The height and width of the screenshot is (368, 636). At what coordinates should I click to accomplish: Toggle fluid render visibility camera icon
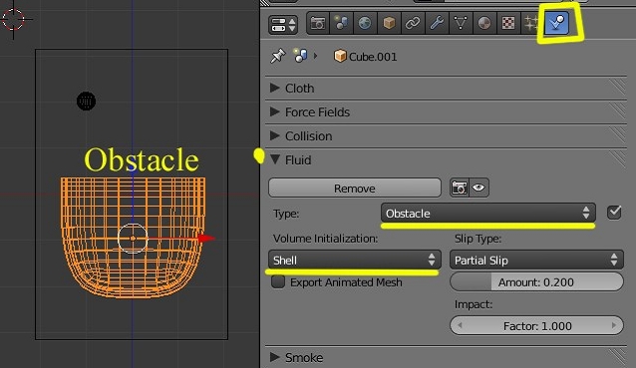[460, 188]
